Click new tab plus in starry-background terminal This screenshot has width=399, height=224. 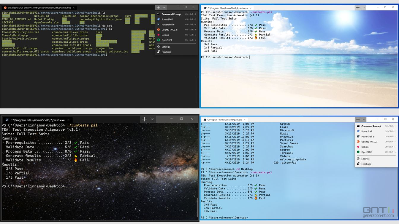pos(145,119)
